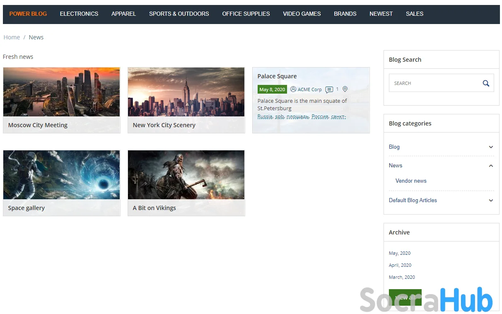The height and width of the screenshot is (314, 502).
Task: Click the location pin icon on Palace Square
Action: pyautogui.click(x=345, y=89)
